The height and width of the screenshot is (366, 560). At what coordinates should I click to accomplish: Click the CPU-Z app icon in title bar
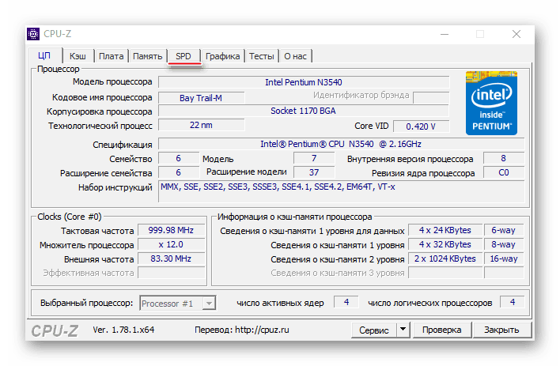coord(33,34)
